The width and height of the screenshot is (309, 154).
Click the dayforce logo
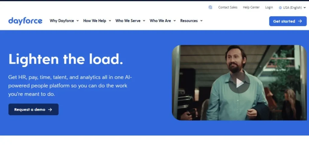[25, 21]
